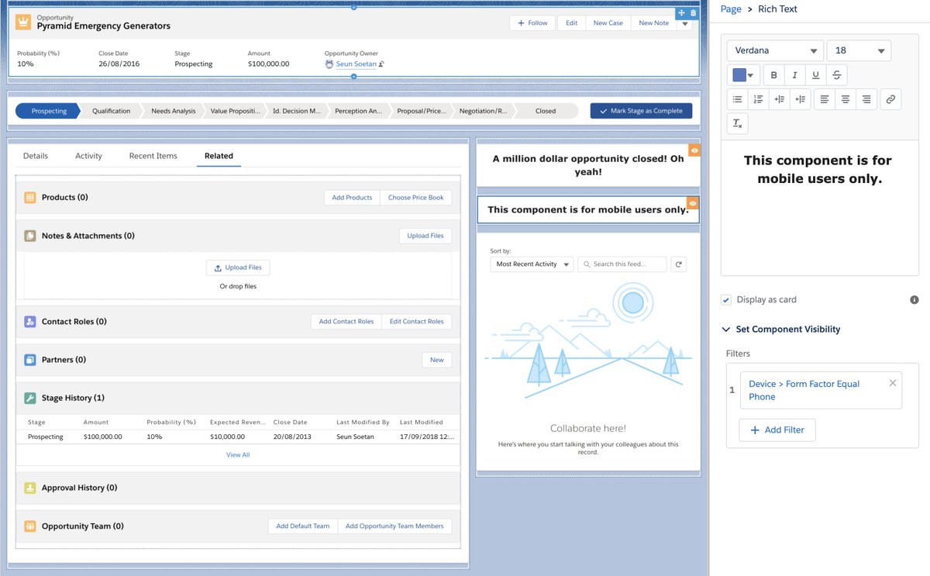Viewport: 930px width, 576px height.
Task: Click the Add Filter button
Action: tap(777, 429)
